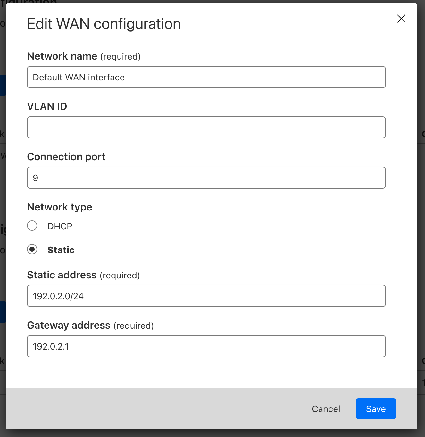Close the Edit WAN configuration dialog

[x=401, y=19]
